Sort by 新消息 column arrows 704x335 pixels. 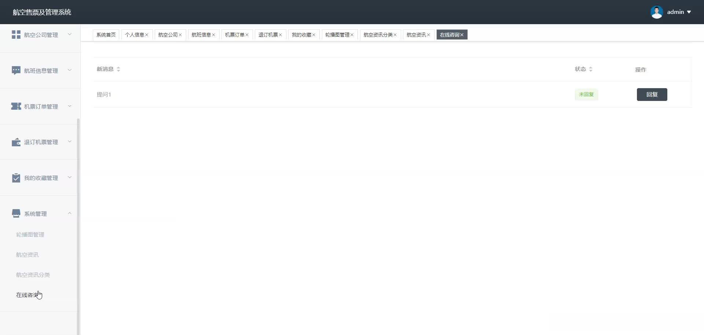[x=118, y=69]
